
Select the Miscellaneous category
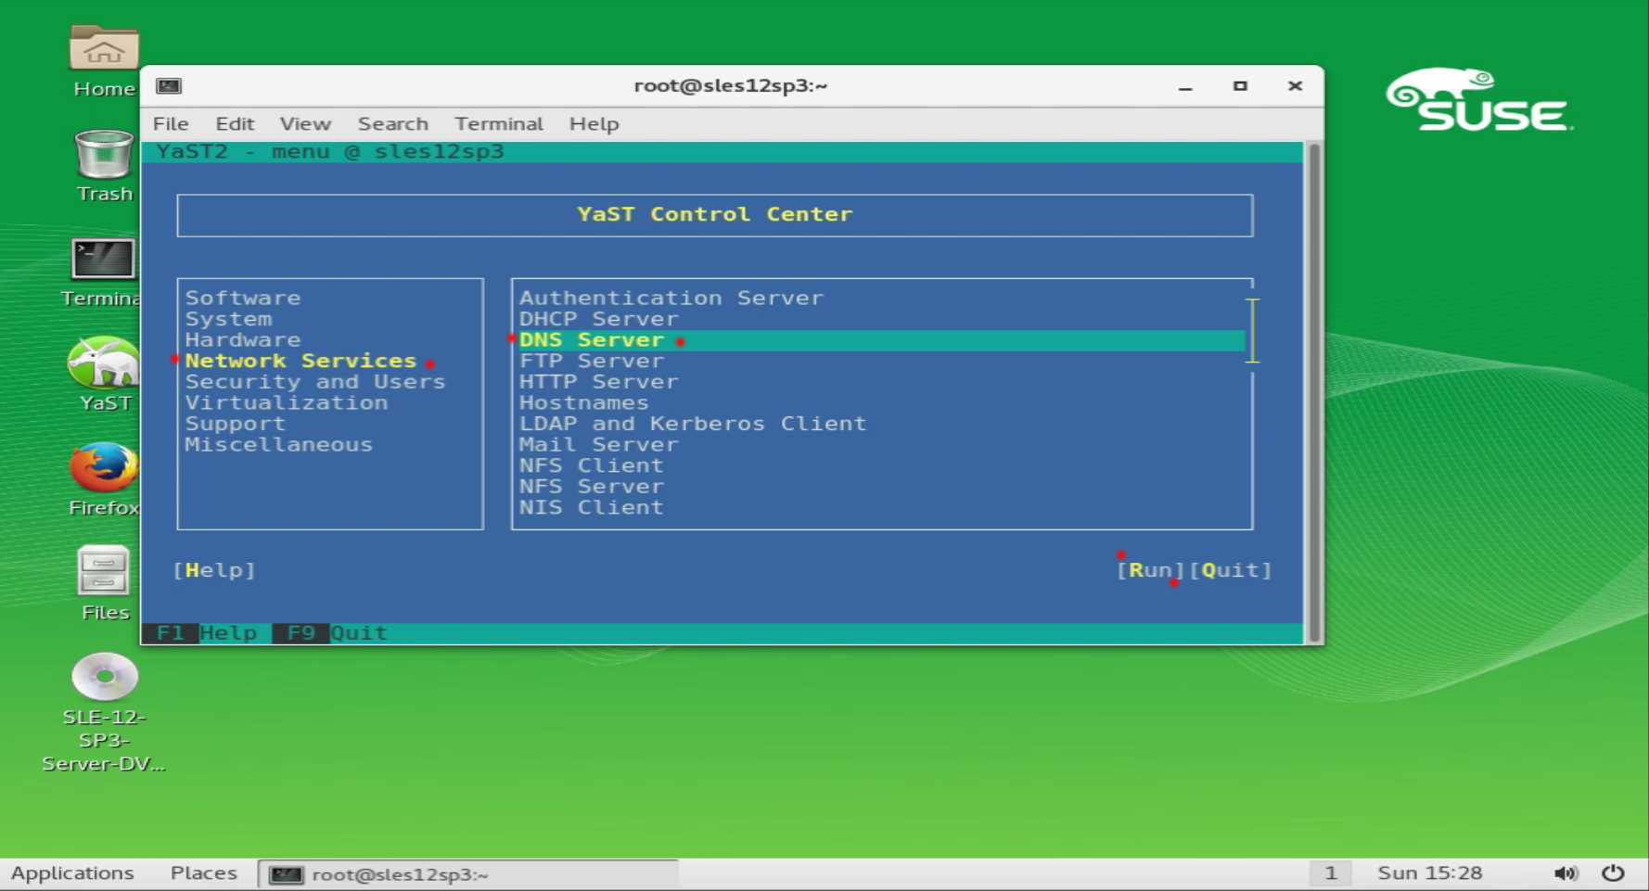(x=278, y=445)
